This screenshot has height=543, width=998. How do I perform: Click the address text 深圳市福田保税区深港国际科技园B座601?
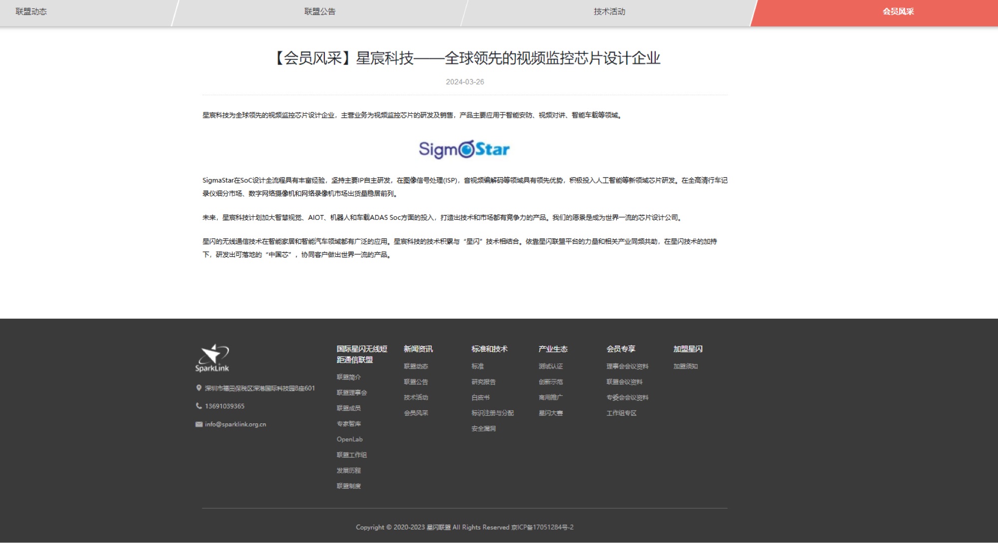coord(259,388)
